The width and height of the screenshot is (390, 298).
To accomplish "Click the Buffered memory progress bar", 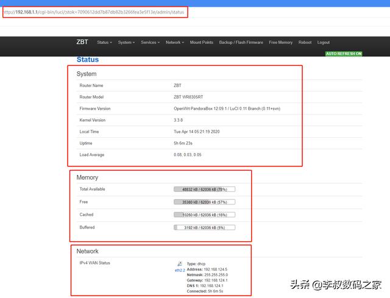I will tap(205, 227).
